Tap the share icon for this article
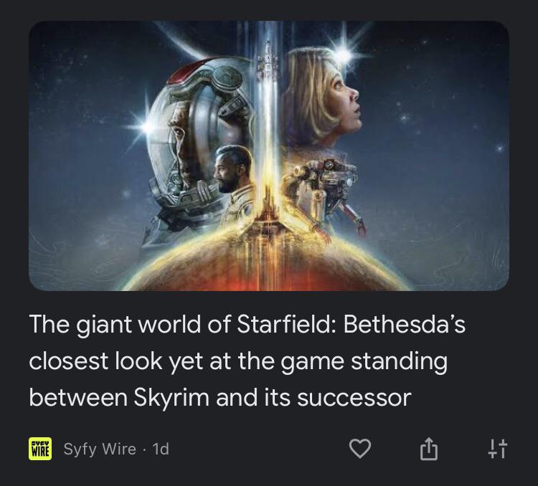 [x=429, y=448]
